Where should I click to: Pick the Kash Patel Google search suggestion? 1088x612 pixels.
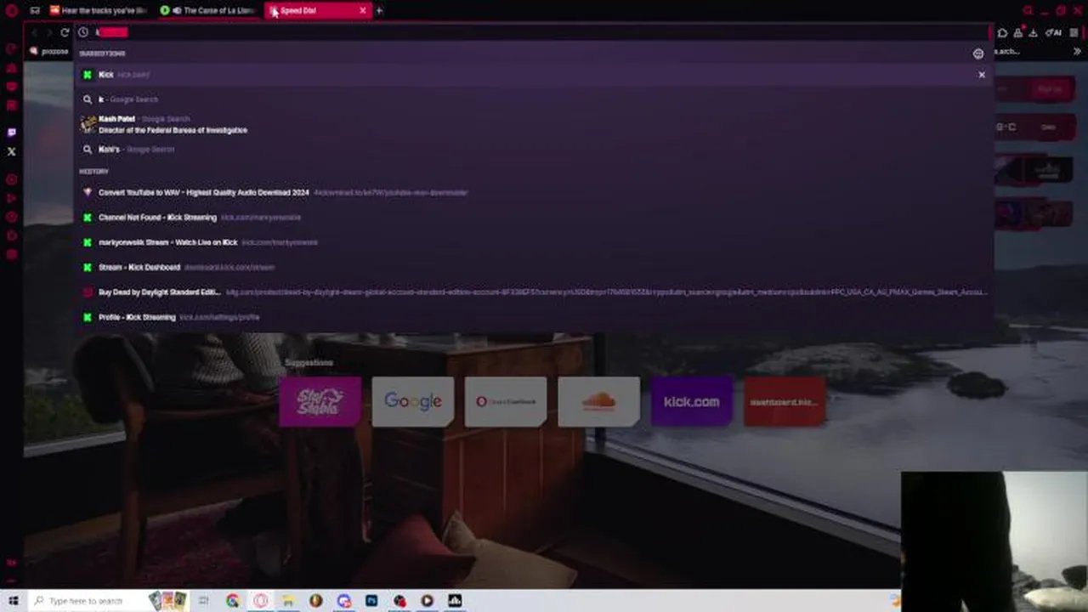point(534,124)
